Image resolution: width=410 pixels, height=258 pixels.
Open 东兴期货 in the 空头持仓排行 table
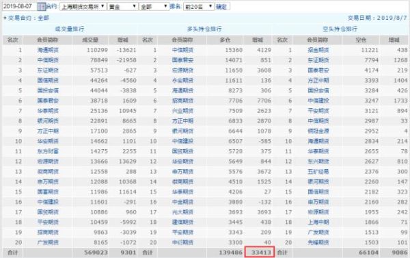pos(318,162)
